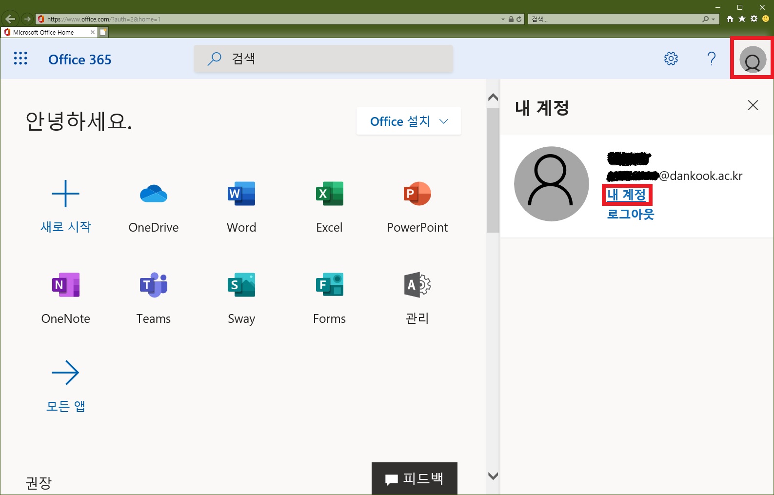This screenshot has height=495, width=774.
Task: Go forward with browser forward arrow
Action: point(27,19)
